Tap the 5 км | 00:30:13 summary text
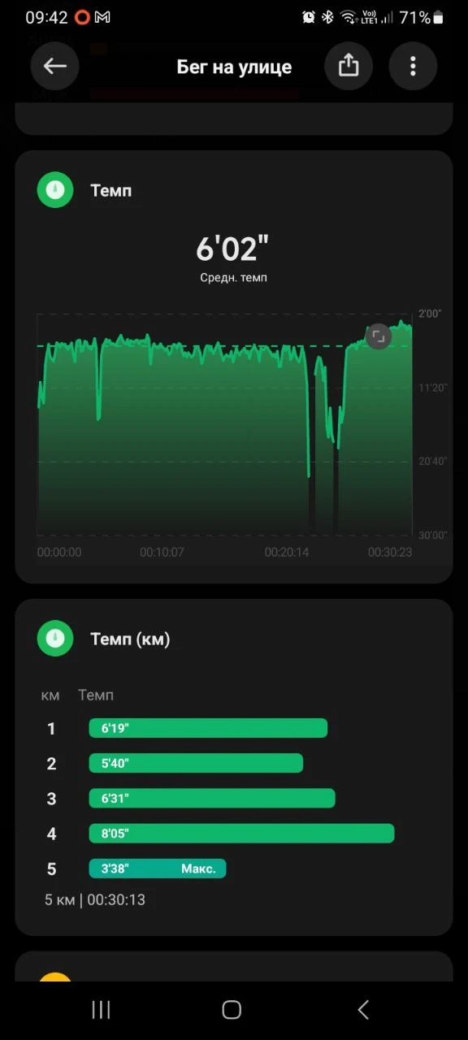This screenshot has height=1040, width=468. (x=95, y=899)
